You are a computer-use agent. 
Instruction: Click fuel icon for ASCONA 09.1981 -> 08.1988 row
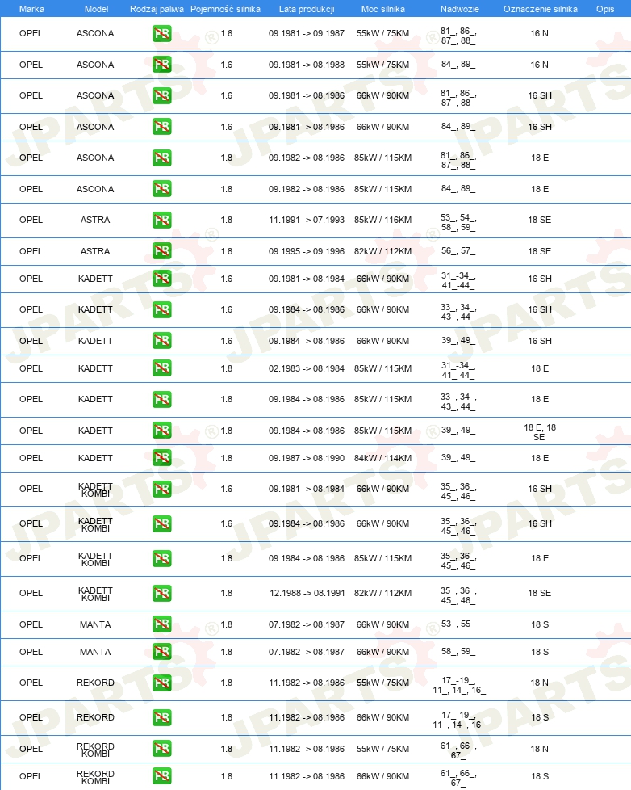click(x=161, y=65)
